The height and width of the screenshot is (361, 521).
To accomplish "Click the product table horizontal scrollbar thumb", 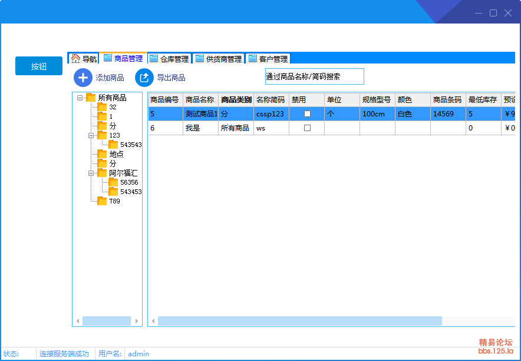I will (x=300, y=321).
